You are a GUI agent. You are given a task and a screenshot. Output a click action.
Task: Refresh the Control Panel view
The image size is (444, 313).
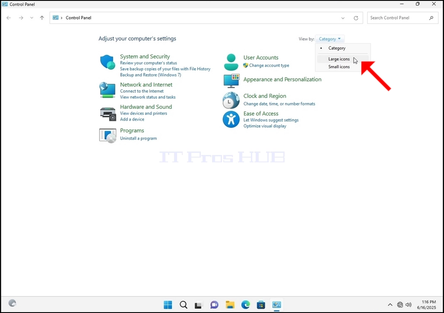356,18
